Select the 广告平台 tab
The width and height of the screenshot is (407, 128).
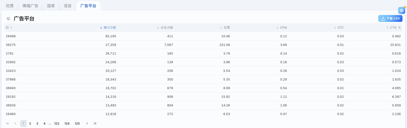coord(88,6)
